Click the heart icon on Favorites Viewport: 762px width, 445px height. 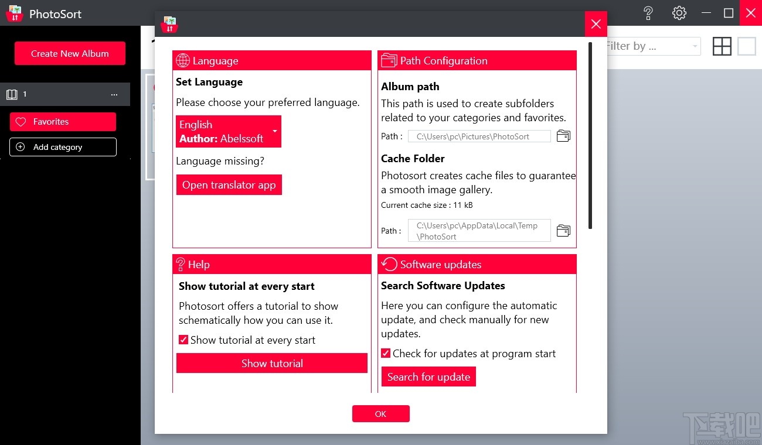coord(21,122)
